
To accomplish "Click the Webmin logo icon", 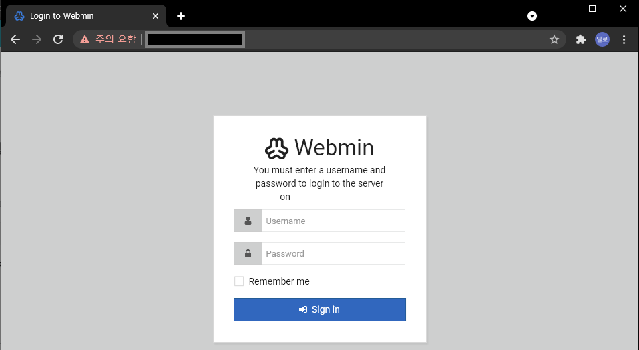I will coord(276,148).
